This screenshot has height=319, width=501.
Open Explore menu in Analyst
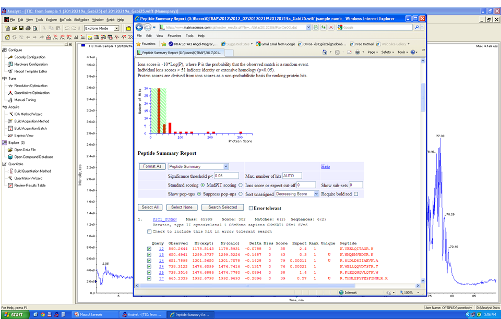coord(51,20)
